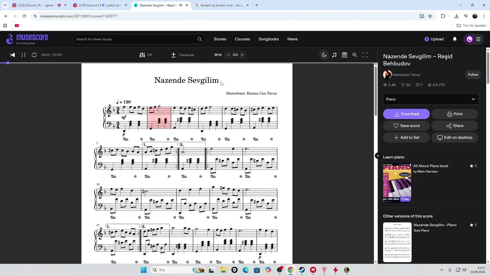The image size is (490, 276).
Task: Open the News menu
Action: [292, 39]
